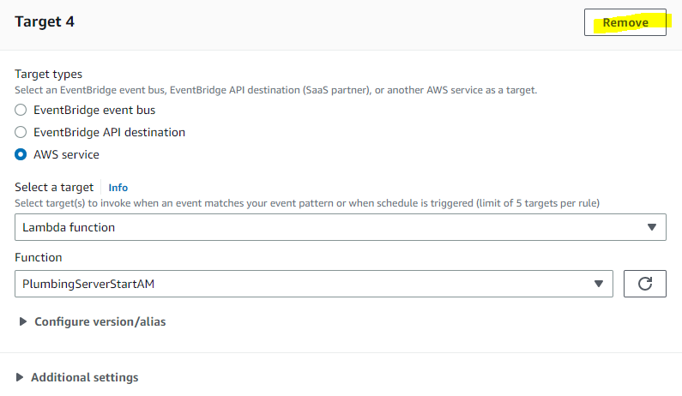Open the Lambda function target dropdown

click(340, 227)
